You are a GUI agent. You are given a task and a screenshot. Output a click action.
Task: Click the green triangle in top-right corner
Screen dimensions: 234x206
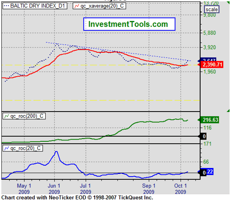227,3
